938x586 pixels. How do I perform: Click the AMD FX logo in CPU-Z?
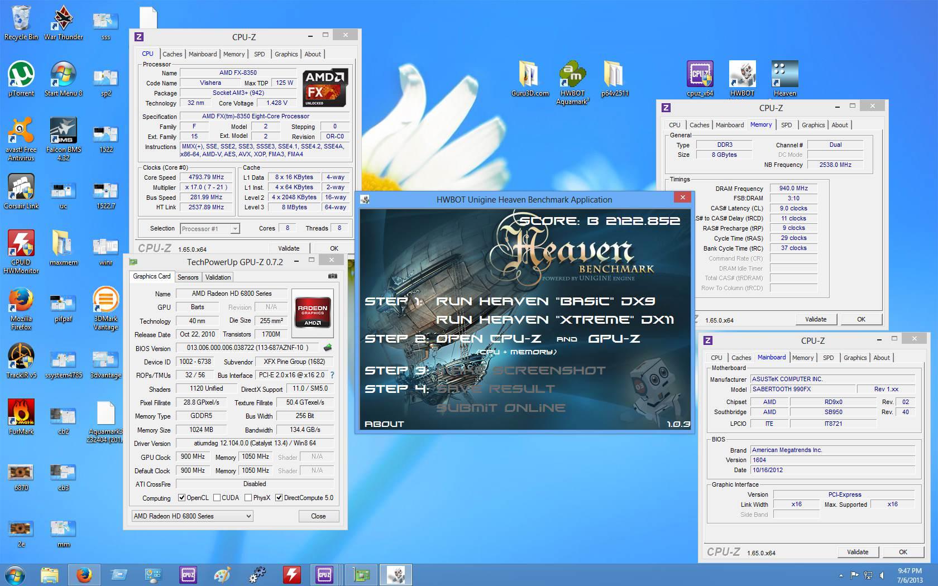click(x=326, y=88)
